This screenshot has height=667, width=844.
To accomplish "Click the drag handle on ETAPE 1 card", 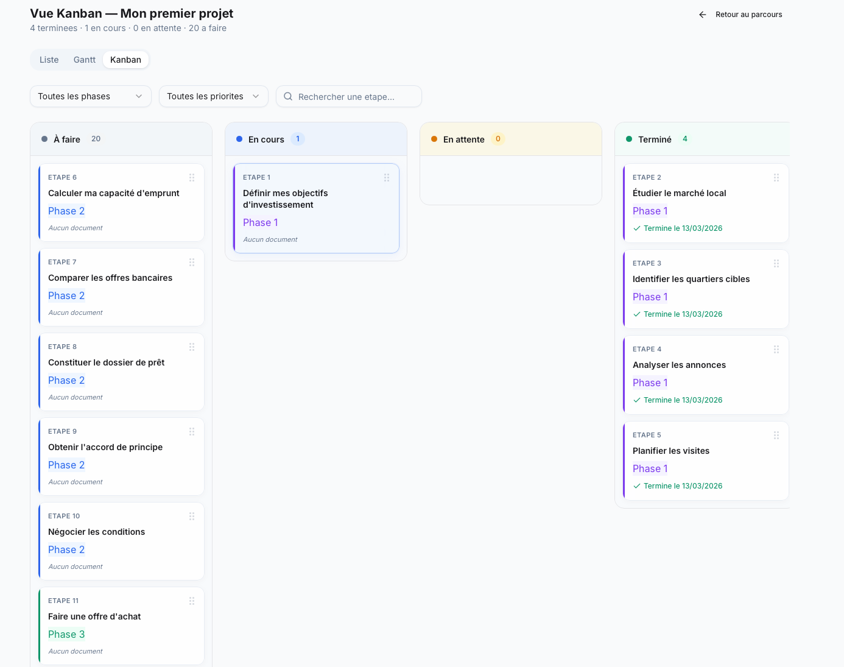I will click(x=387, y=177).
